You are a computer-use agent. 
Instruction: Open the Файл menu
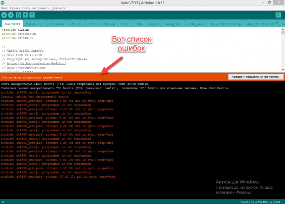[x=5, y=8]
